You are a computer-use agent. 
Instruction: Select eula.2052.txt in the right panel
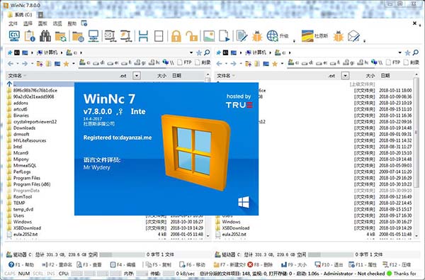[234, 234]
